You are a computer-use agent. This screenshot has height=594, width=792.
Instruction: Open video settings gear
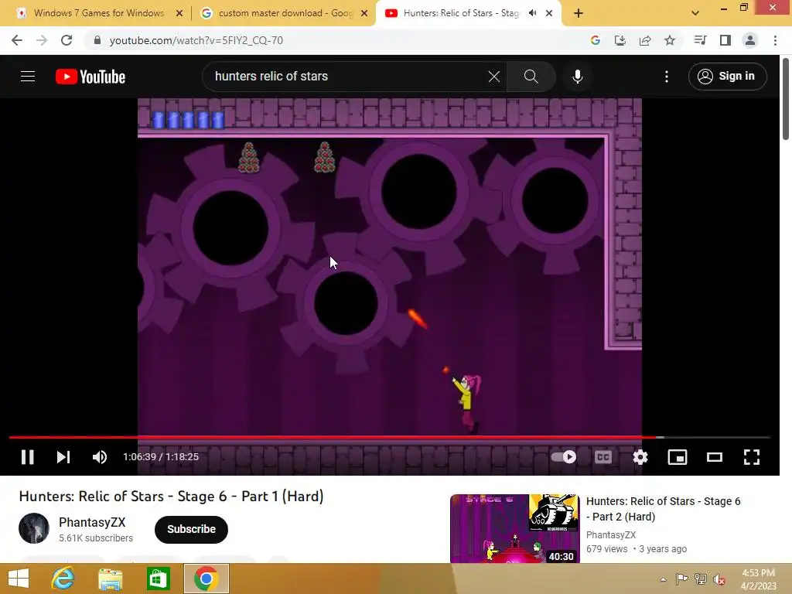click(640, 457)
